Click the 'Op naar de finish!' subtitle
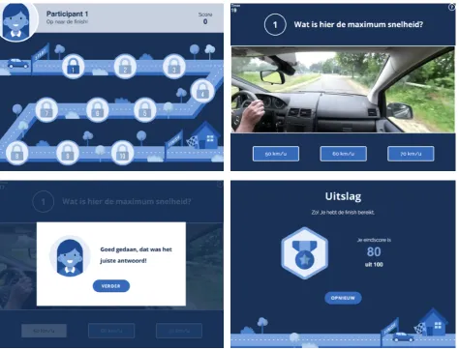Image resolution: width=459 pixels, height=350 pixels. (x=67, y=21)
